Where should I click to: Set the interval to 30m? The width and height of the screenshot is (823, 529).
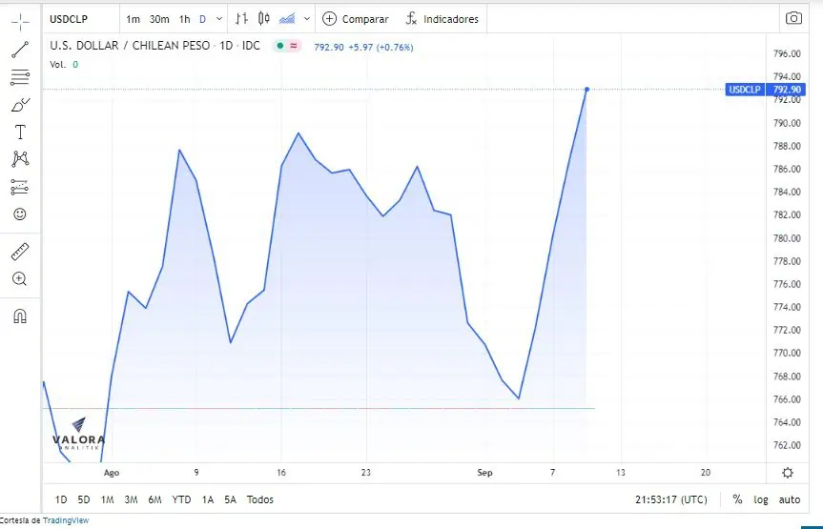coord(159,19)
